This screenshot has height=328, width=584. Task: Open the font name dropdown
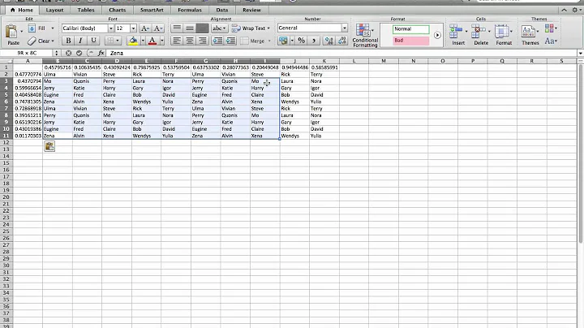(x=87, y=28)
